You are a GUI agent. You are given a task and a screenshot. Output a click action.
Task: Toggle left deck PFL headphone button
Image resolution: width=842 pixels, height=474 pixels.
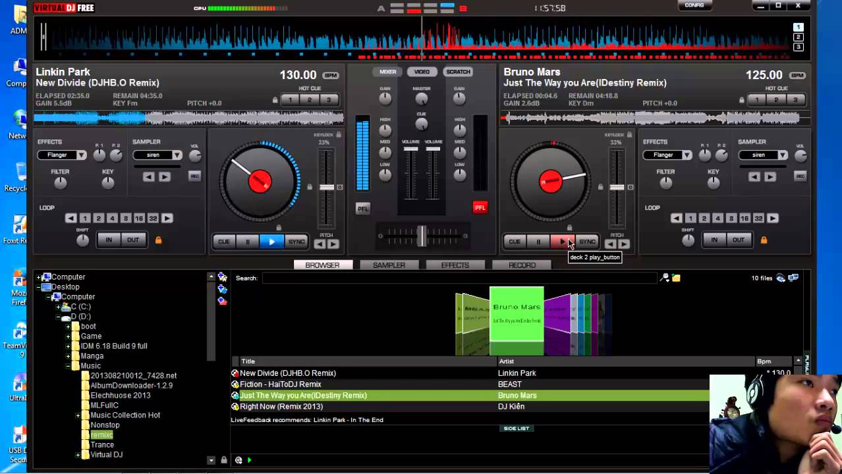click(363, 208)
